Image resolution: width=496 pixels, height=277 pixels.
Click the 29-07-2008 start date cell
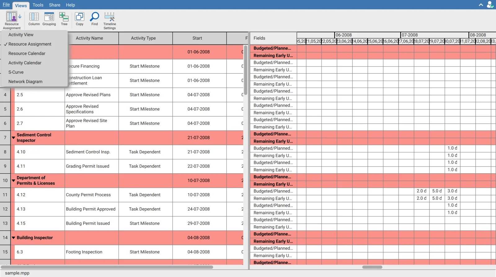pos(199,223)
